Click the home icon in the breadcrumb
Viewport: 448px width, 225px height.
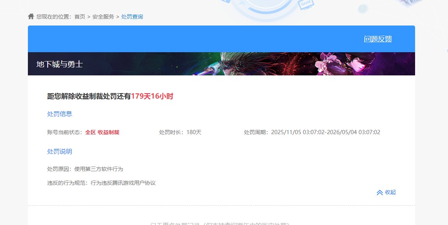coord(30,16)
